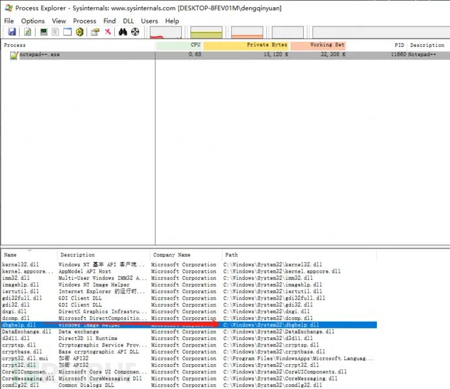450x389 pixels.
Task: Sort DLL list by Description header
Action: (104, 255)
